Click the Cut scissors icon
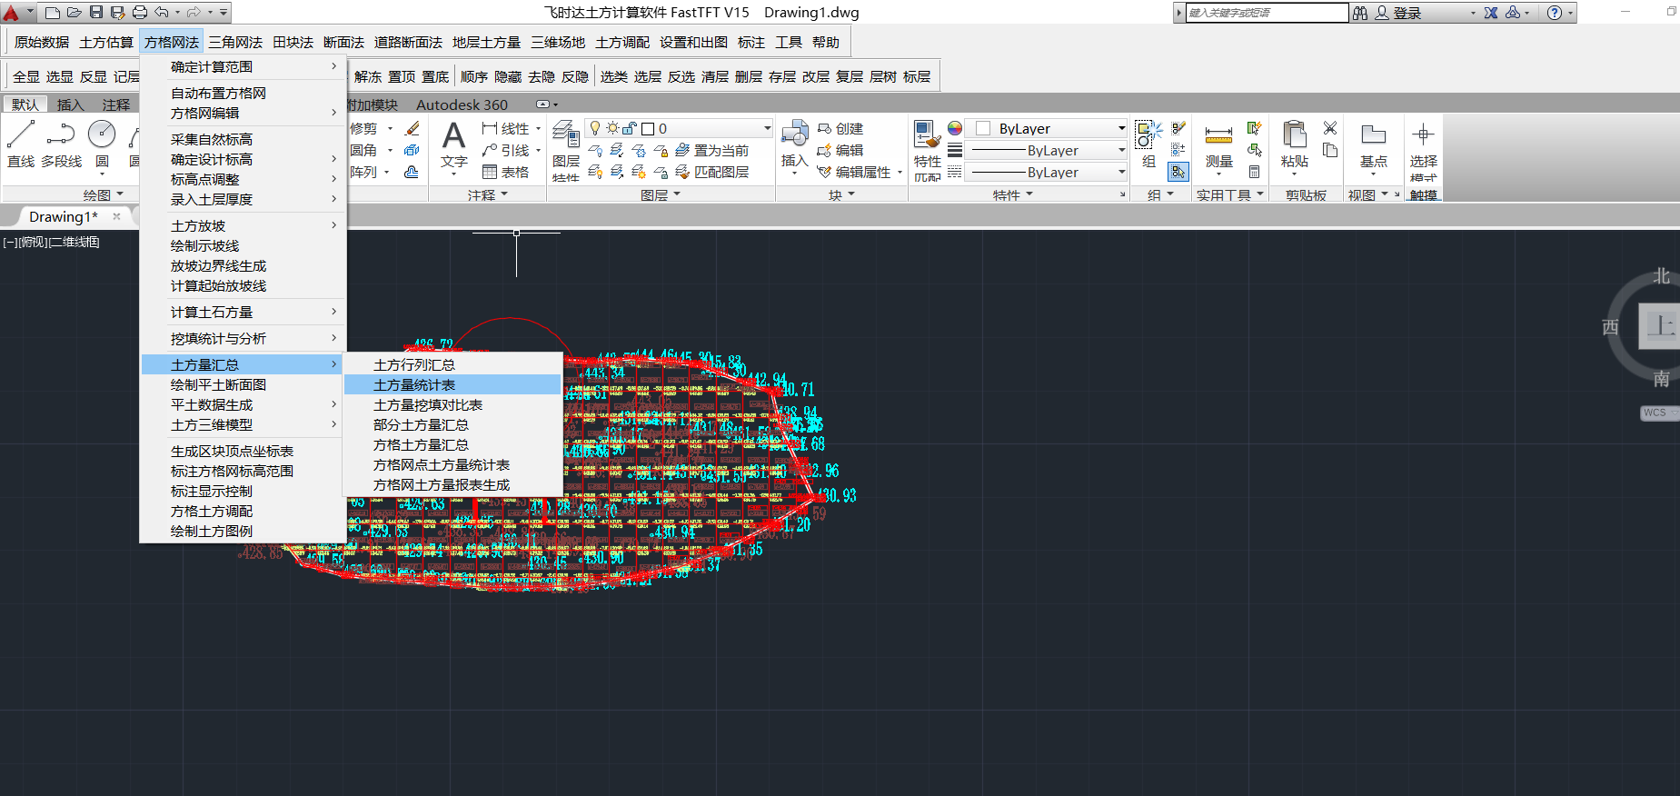 tap(1330, 128)
